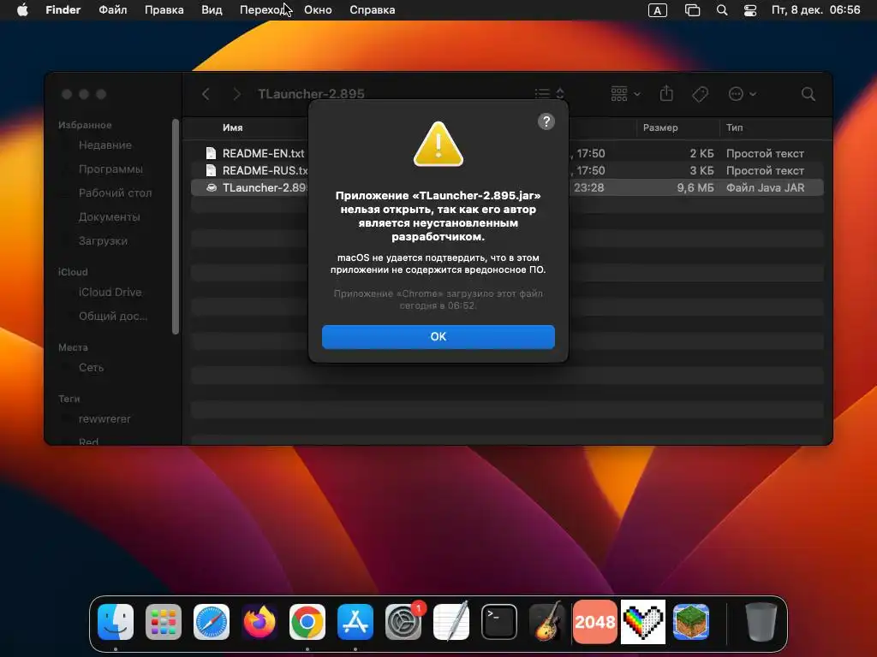Open Недавние in the Finder sidebar
The width and height of the screenshot is (877, 657).
(105, 145)
